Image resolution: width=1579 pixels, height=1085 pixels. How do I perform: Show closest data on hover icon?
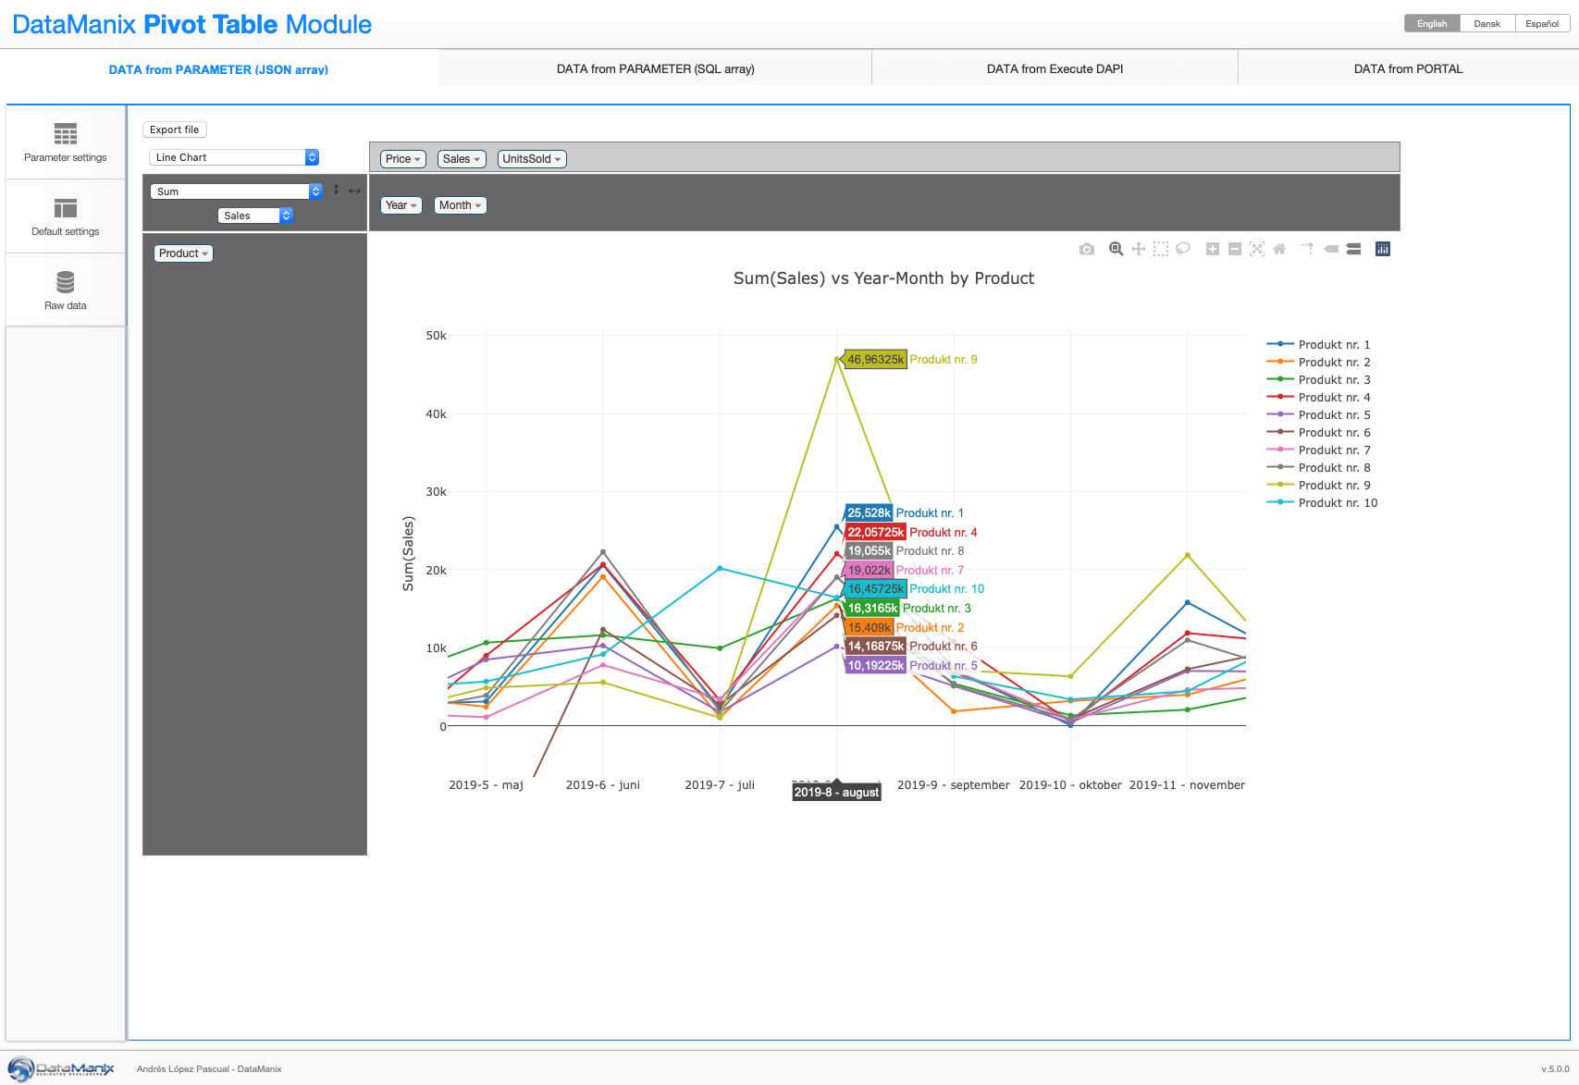[x=1331, y=249]
